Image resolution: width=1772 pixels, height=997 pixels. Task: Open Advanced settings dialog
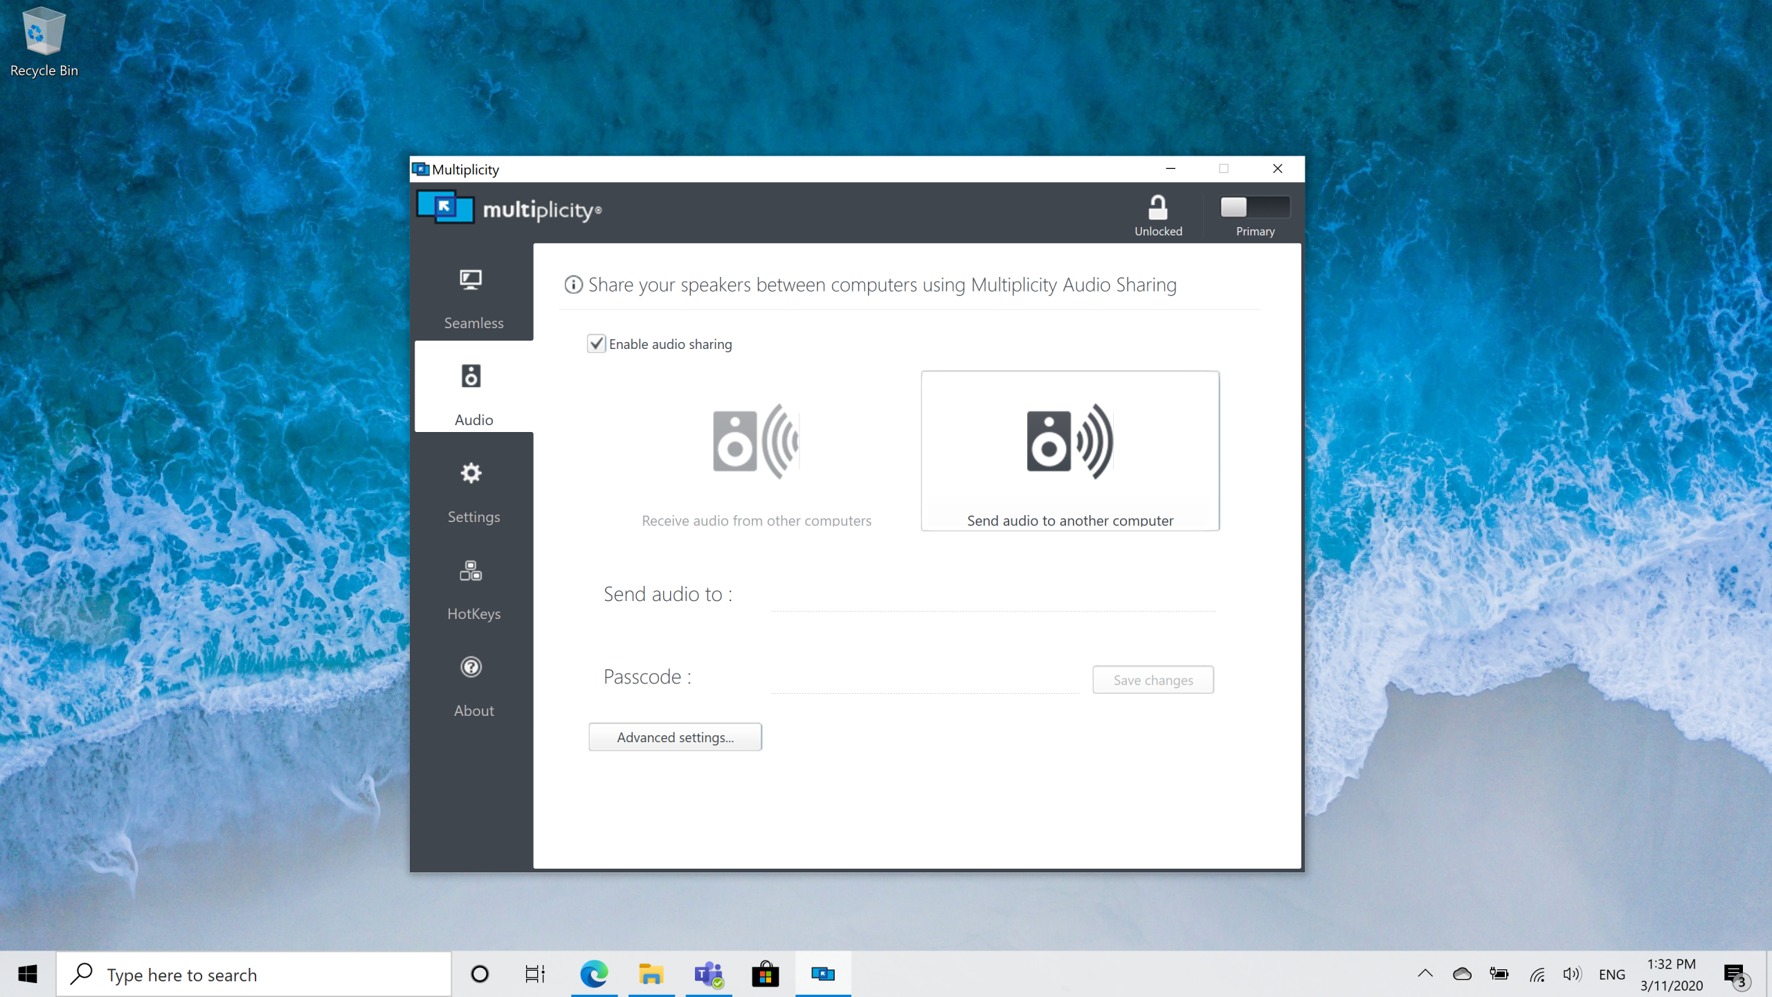tap(675, 737)
